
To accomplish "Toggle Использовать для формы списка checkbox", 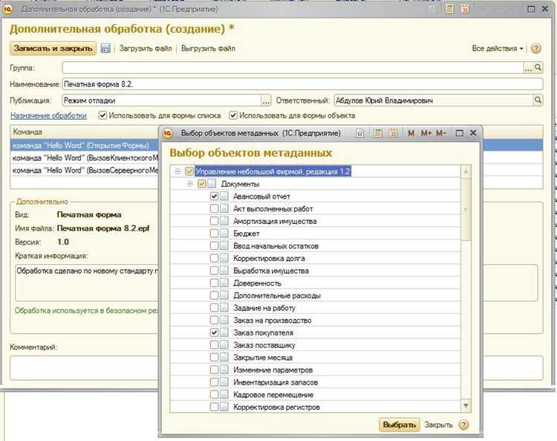I will pos(102,115).
